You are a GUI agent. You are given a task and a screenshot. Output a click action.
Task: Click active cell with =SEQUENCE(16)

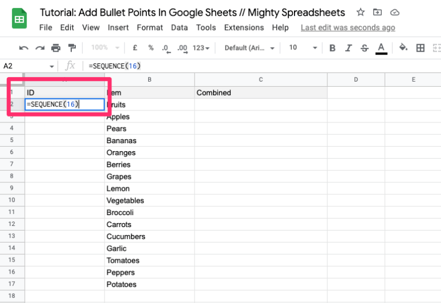point(65,105)
